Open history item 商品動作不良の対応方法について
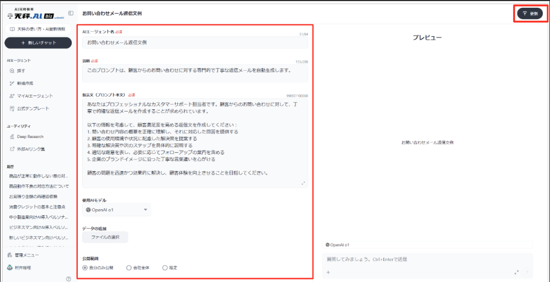Screen dimensions: 550x282 [x=39, y=186]
